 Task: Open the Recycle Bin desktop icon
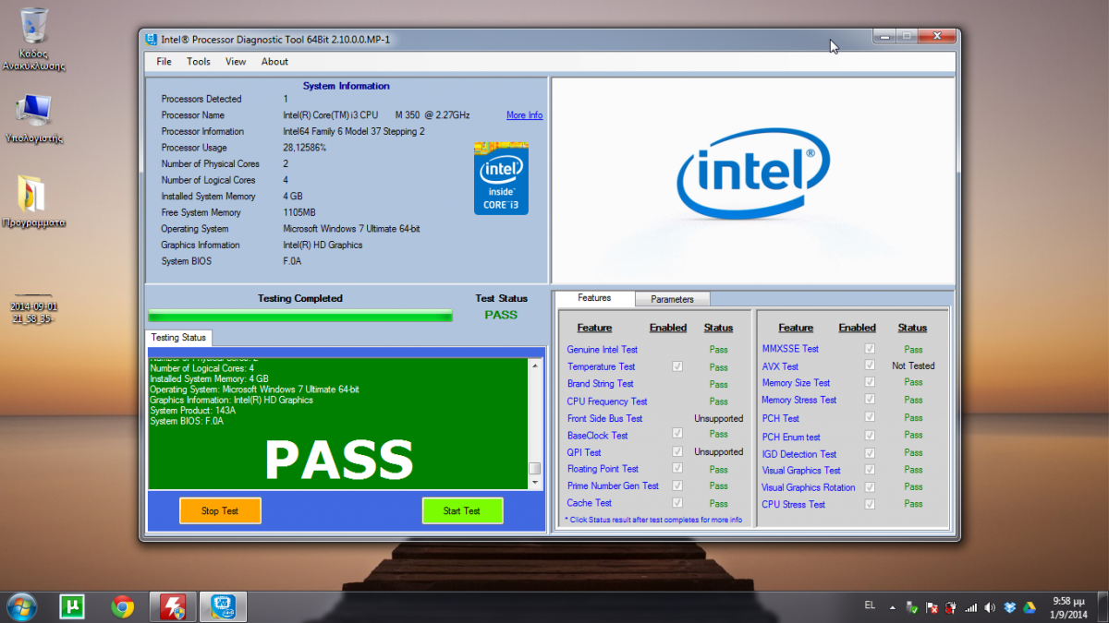pyautogui.click(x=33, y=40)
